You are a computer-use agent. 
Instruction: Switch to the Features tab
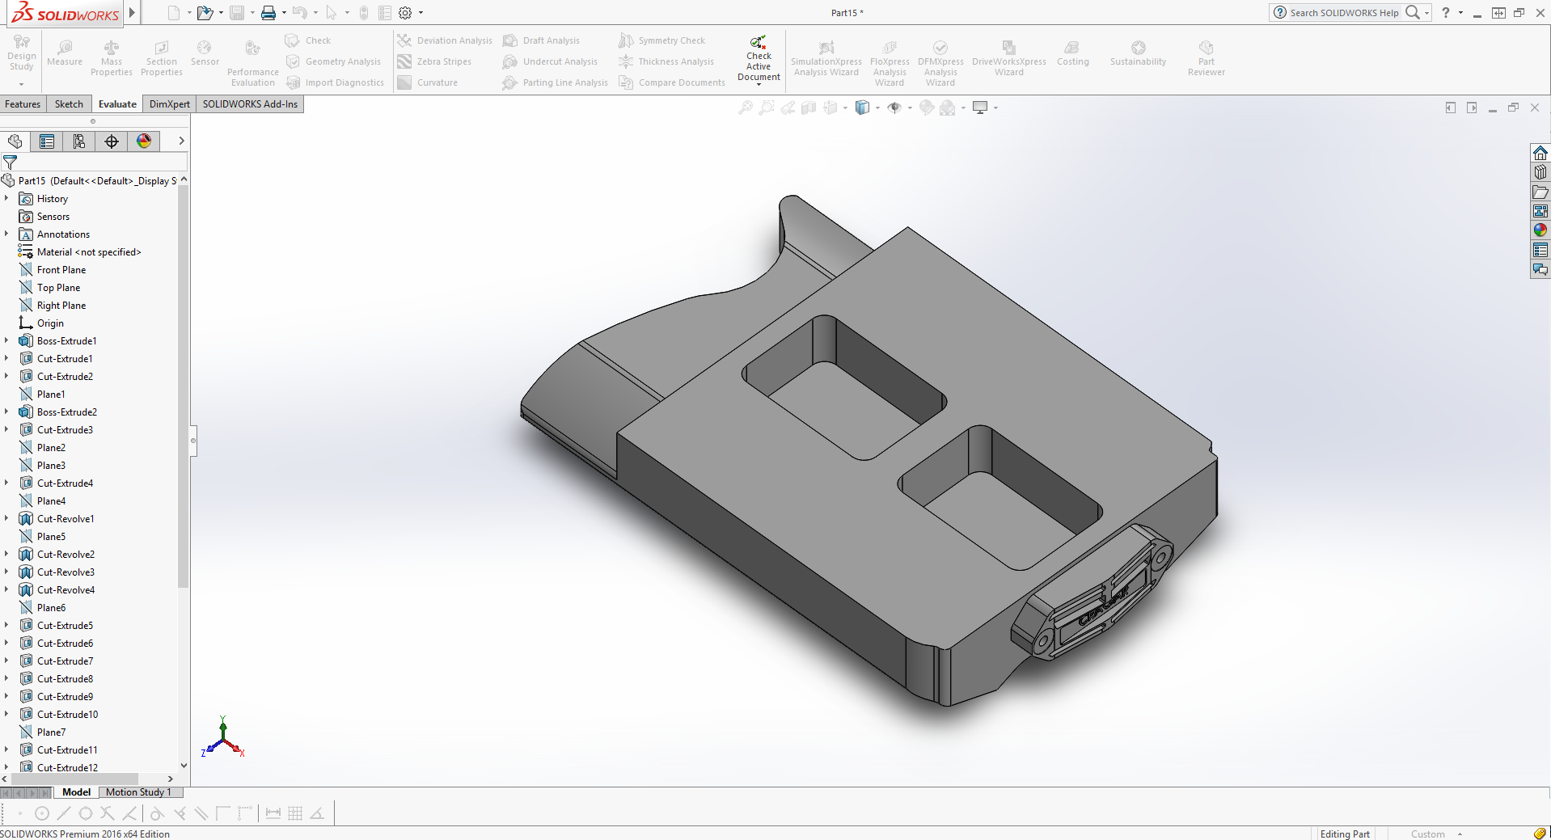pos(23,104)
